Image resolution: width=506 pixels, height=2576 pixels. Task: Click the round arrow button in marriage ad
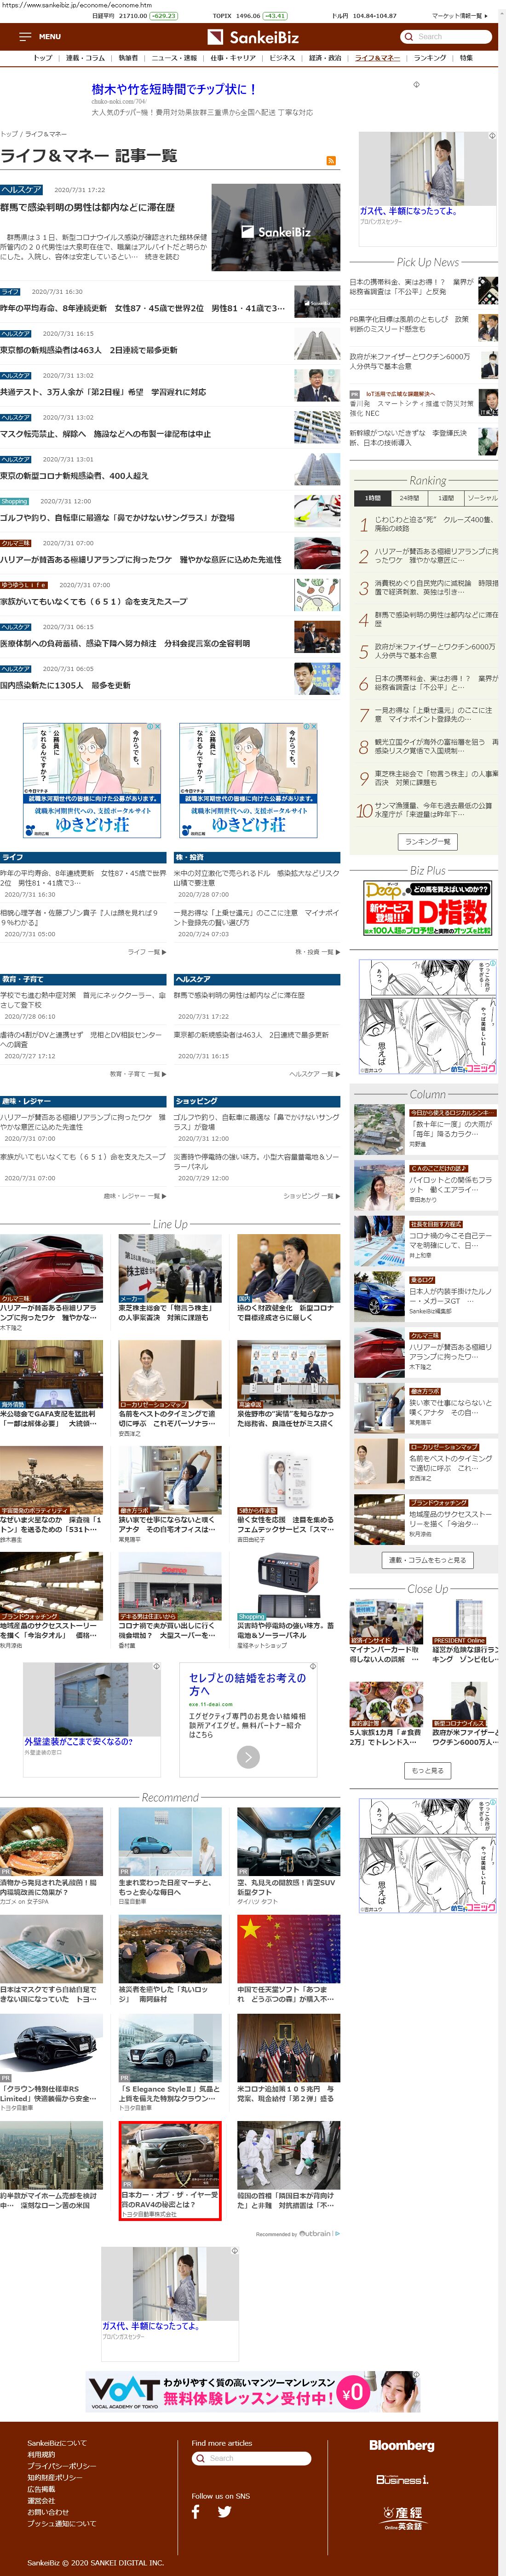click(x=248, y=1756)
